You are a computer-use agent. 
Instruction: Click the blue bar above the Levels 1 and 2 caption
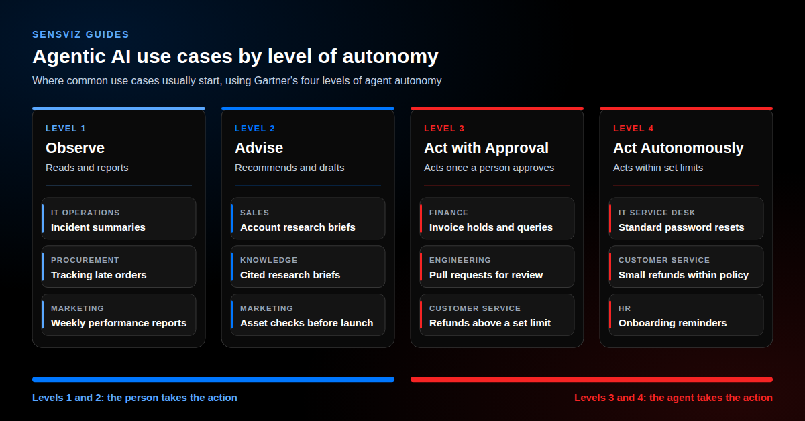pos(213,379)
